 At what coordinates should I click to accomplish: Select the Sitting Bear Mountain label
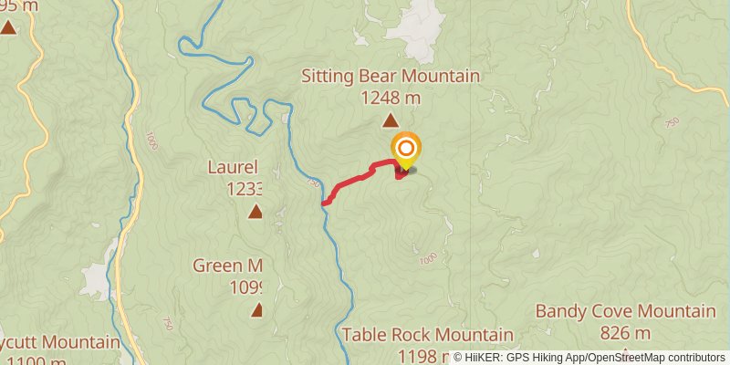coord(391,76)
